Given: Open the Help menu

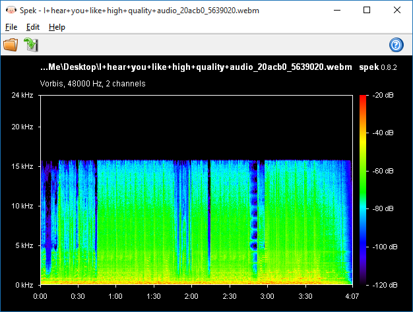Looking at the screenshot, I should [57, 27].
